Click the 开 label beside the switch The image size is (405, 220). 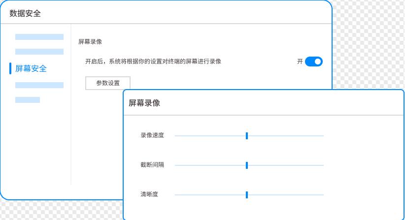coord(300,62)
